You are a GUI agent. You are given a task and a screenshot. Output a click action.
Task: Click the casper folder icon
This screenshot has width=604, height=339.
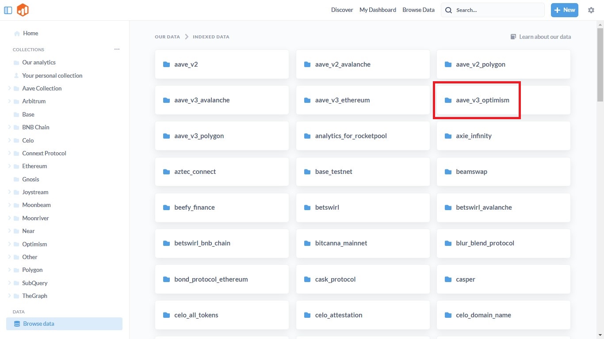click(x=448, y=279)
